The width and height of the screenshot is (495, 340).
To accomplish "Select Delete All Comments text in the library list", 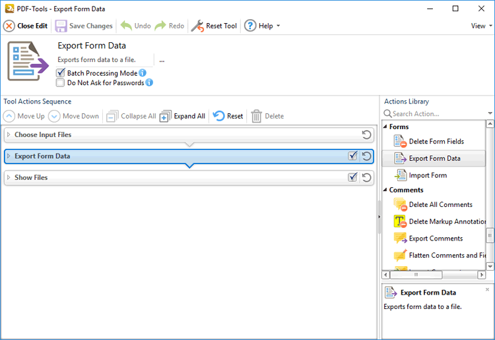I will [x=441, y=204].
